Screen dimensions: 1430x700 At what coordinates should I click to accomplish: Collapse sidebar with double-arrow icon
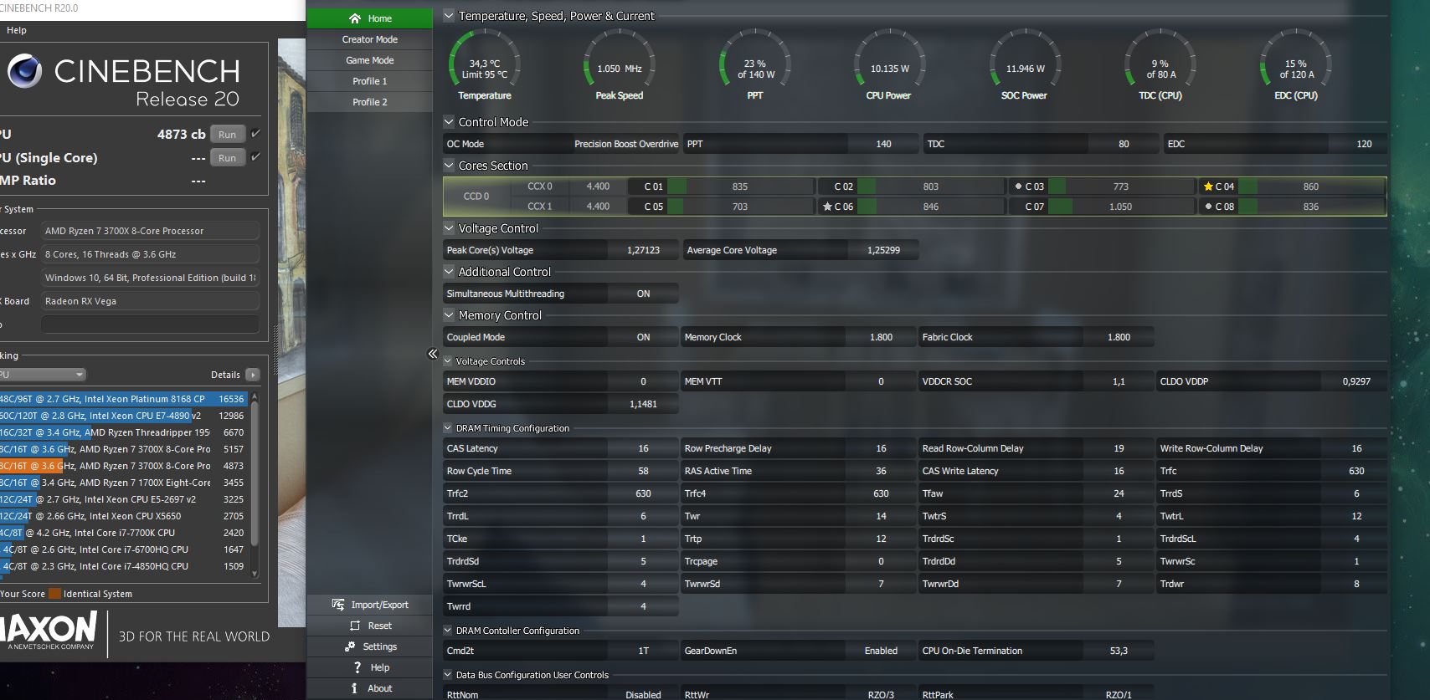coord(433,354)
